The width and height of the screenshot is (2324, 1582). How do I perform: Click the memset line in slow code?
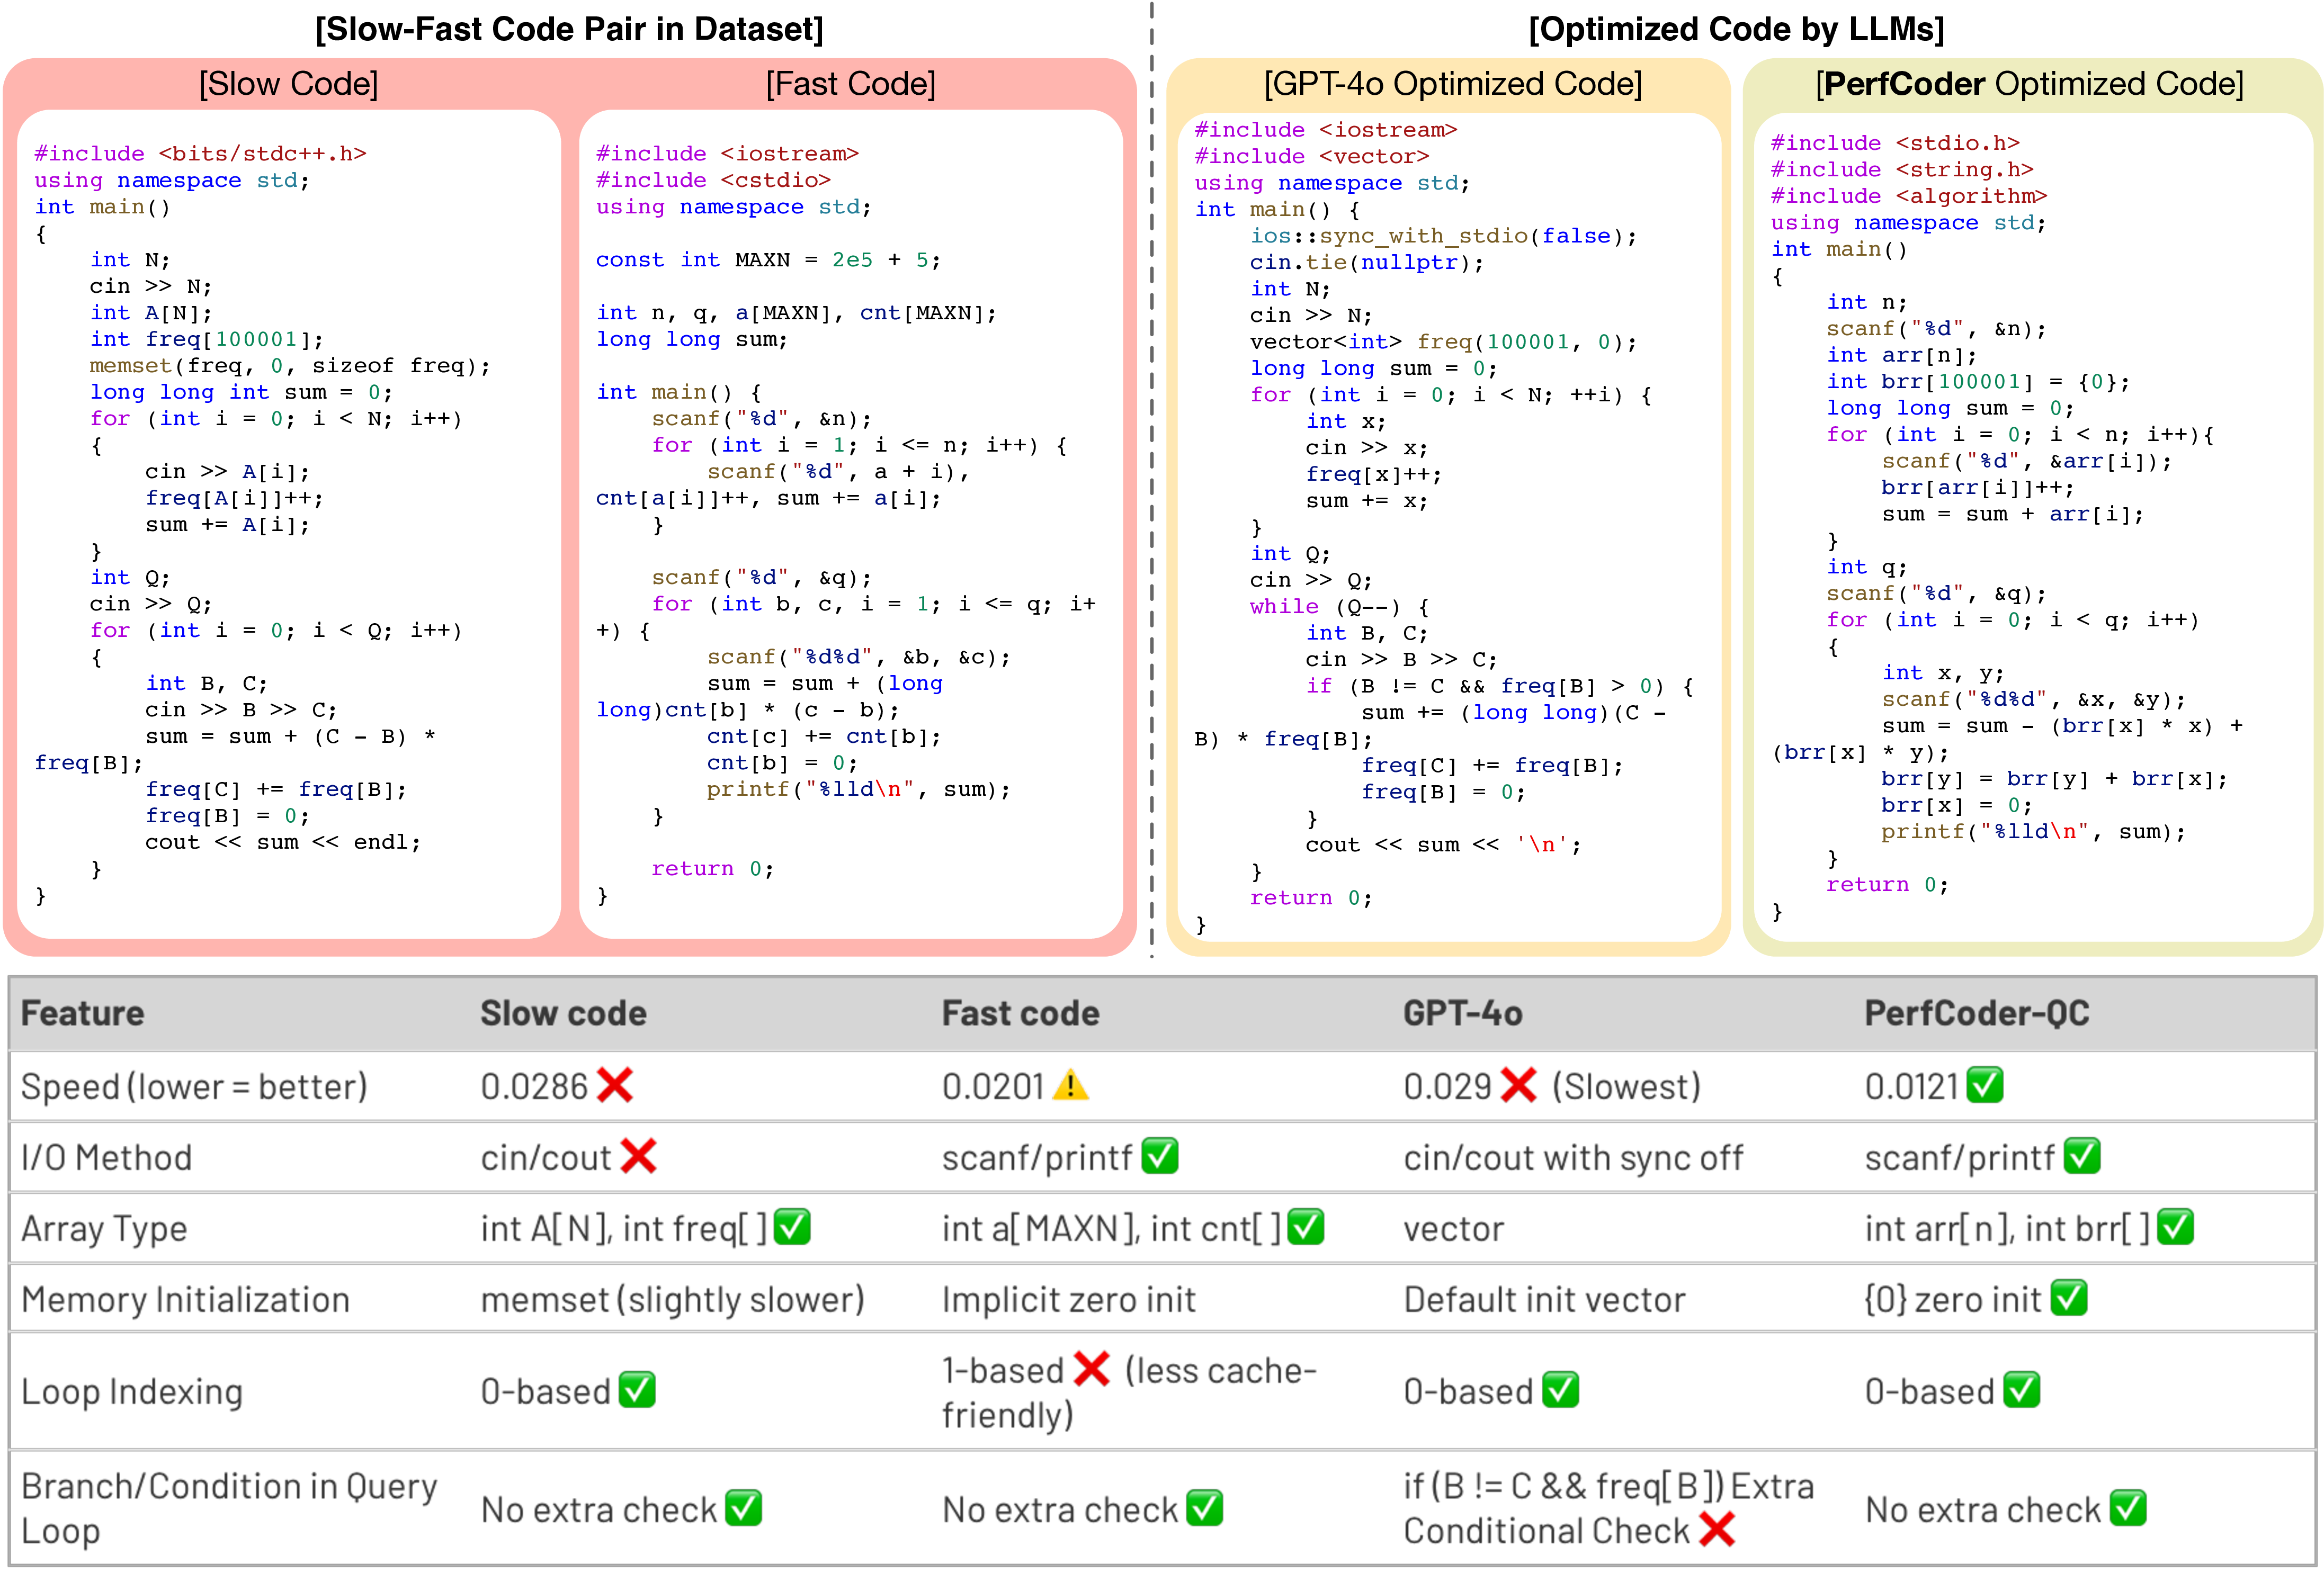290,366
